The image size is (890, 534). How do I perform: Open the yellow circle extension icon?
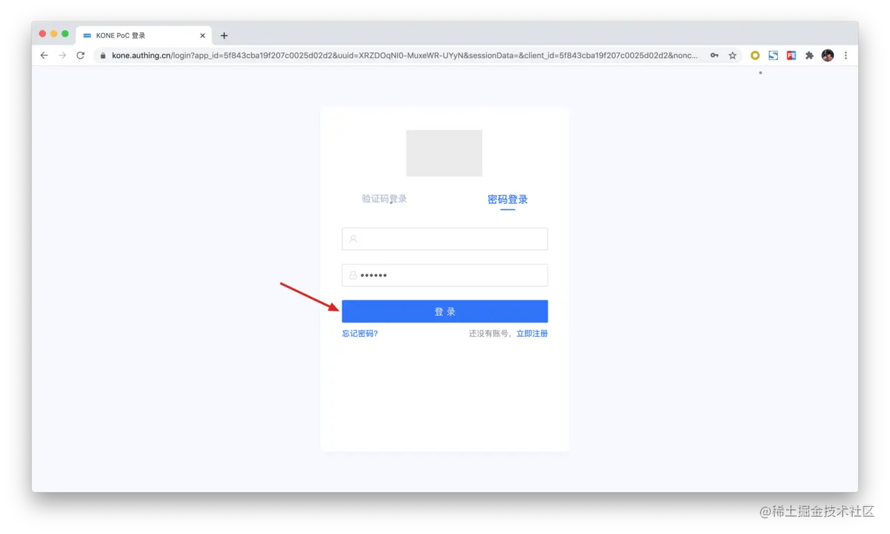pos(755,55)
